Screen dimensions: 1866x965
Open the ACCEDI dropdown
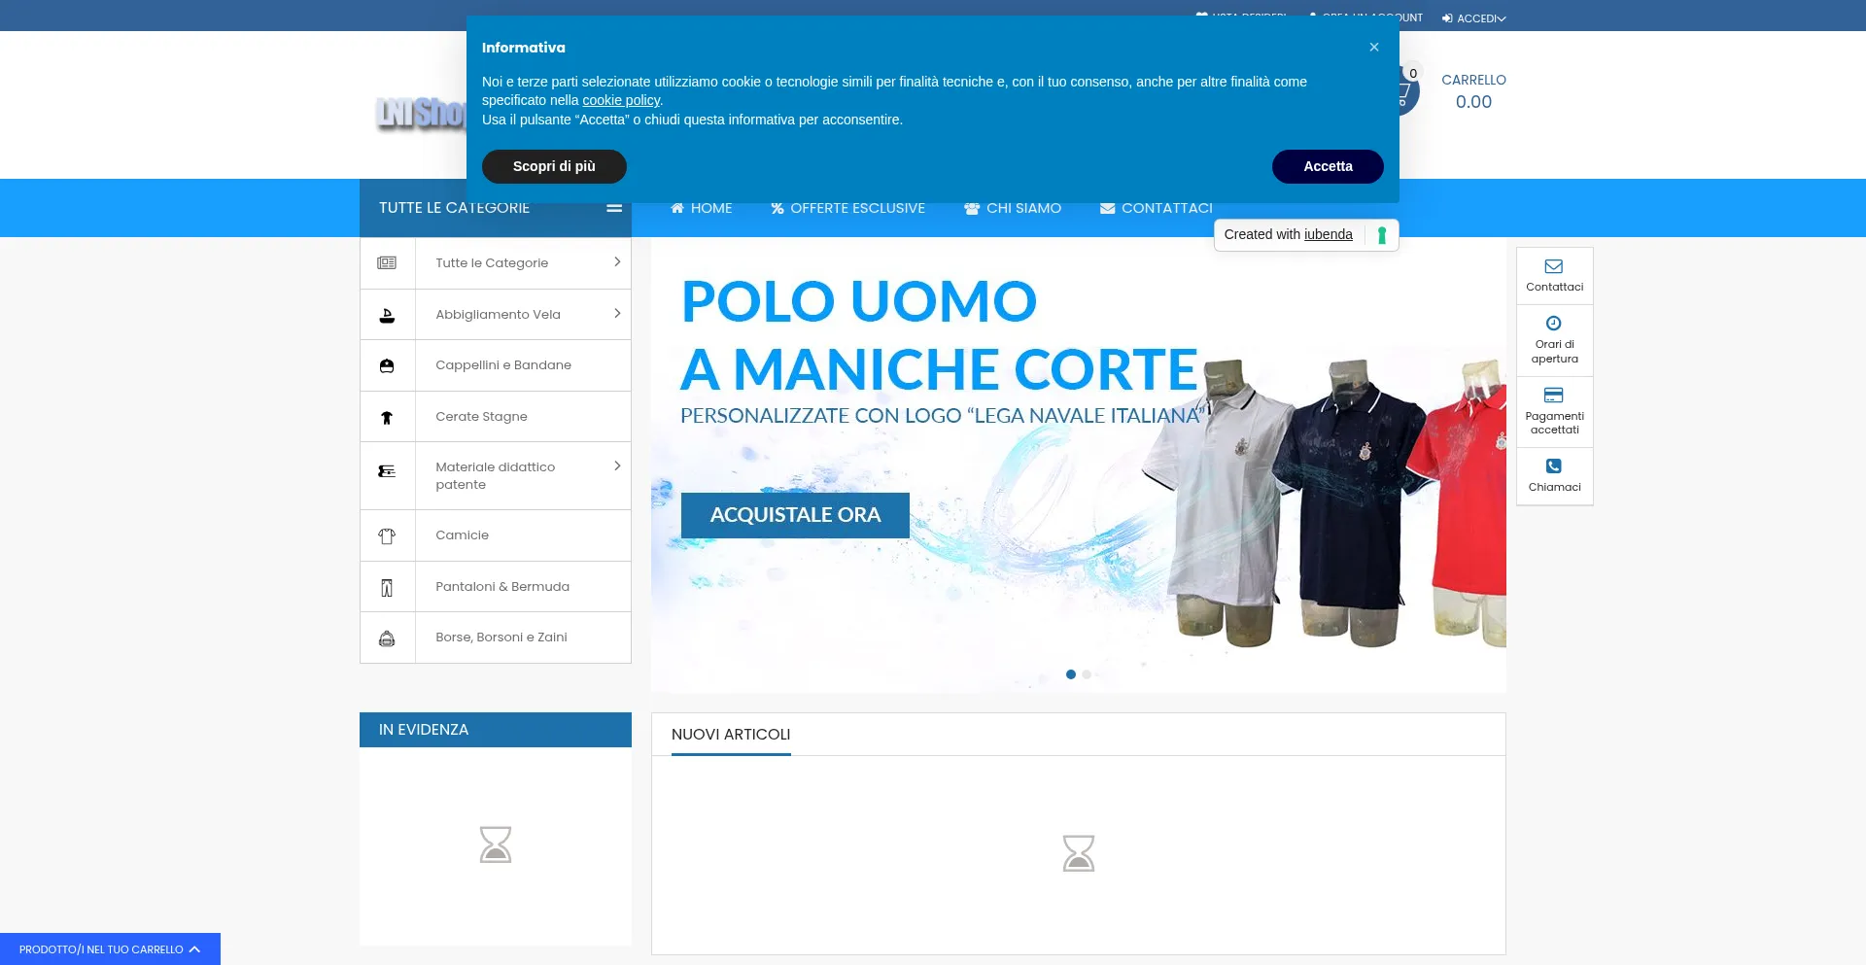coord(1481,18)
